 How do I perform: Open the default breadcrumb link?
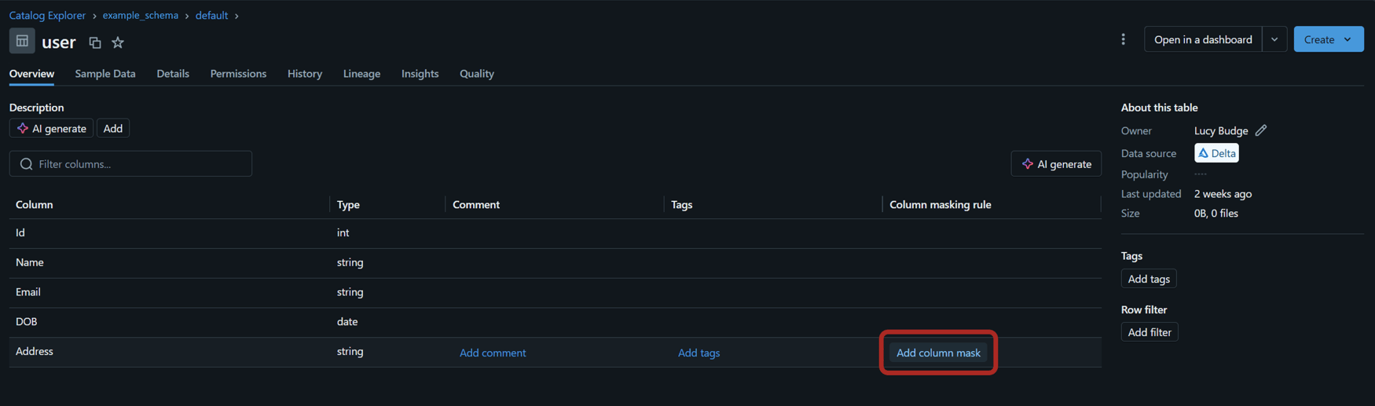211,15
